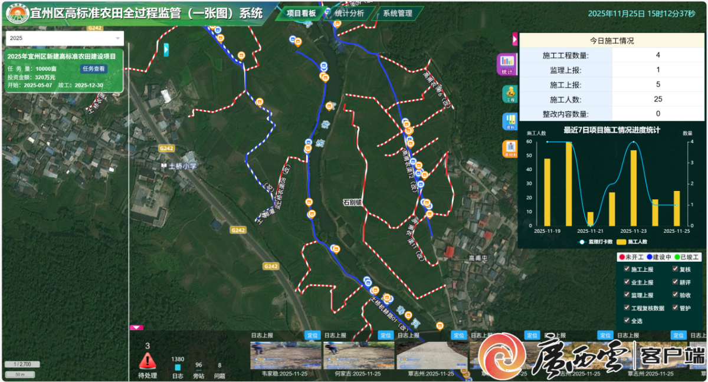Open 韦家稳 2025-11-25 log photo thumbnail
This screenshot has height=382, width=708.
(286, 355)
